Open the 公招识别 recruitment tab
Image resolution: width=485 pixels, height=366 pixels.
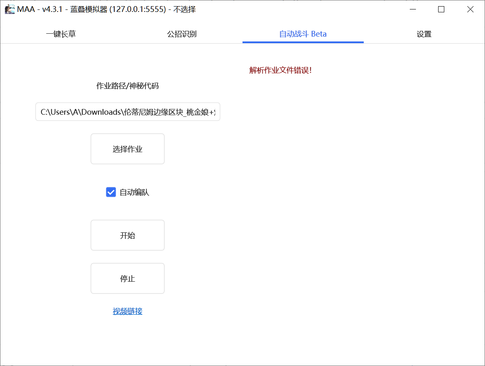click(x=182, y=34)
